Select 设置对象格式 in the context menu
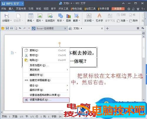147x119 pixels. pos(46,100)
